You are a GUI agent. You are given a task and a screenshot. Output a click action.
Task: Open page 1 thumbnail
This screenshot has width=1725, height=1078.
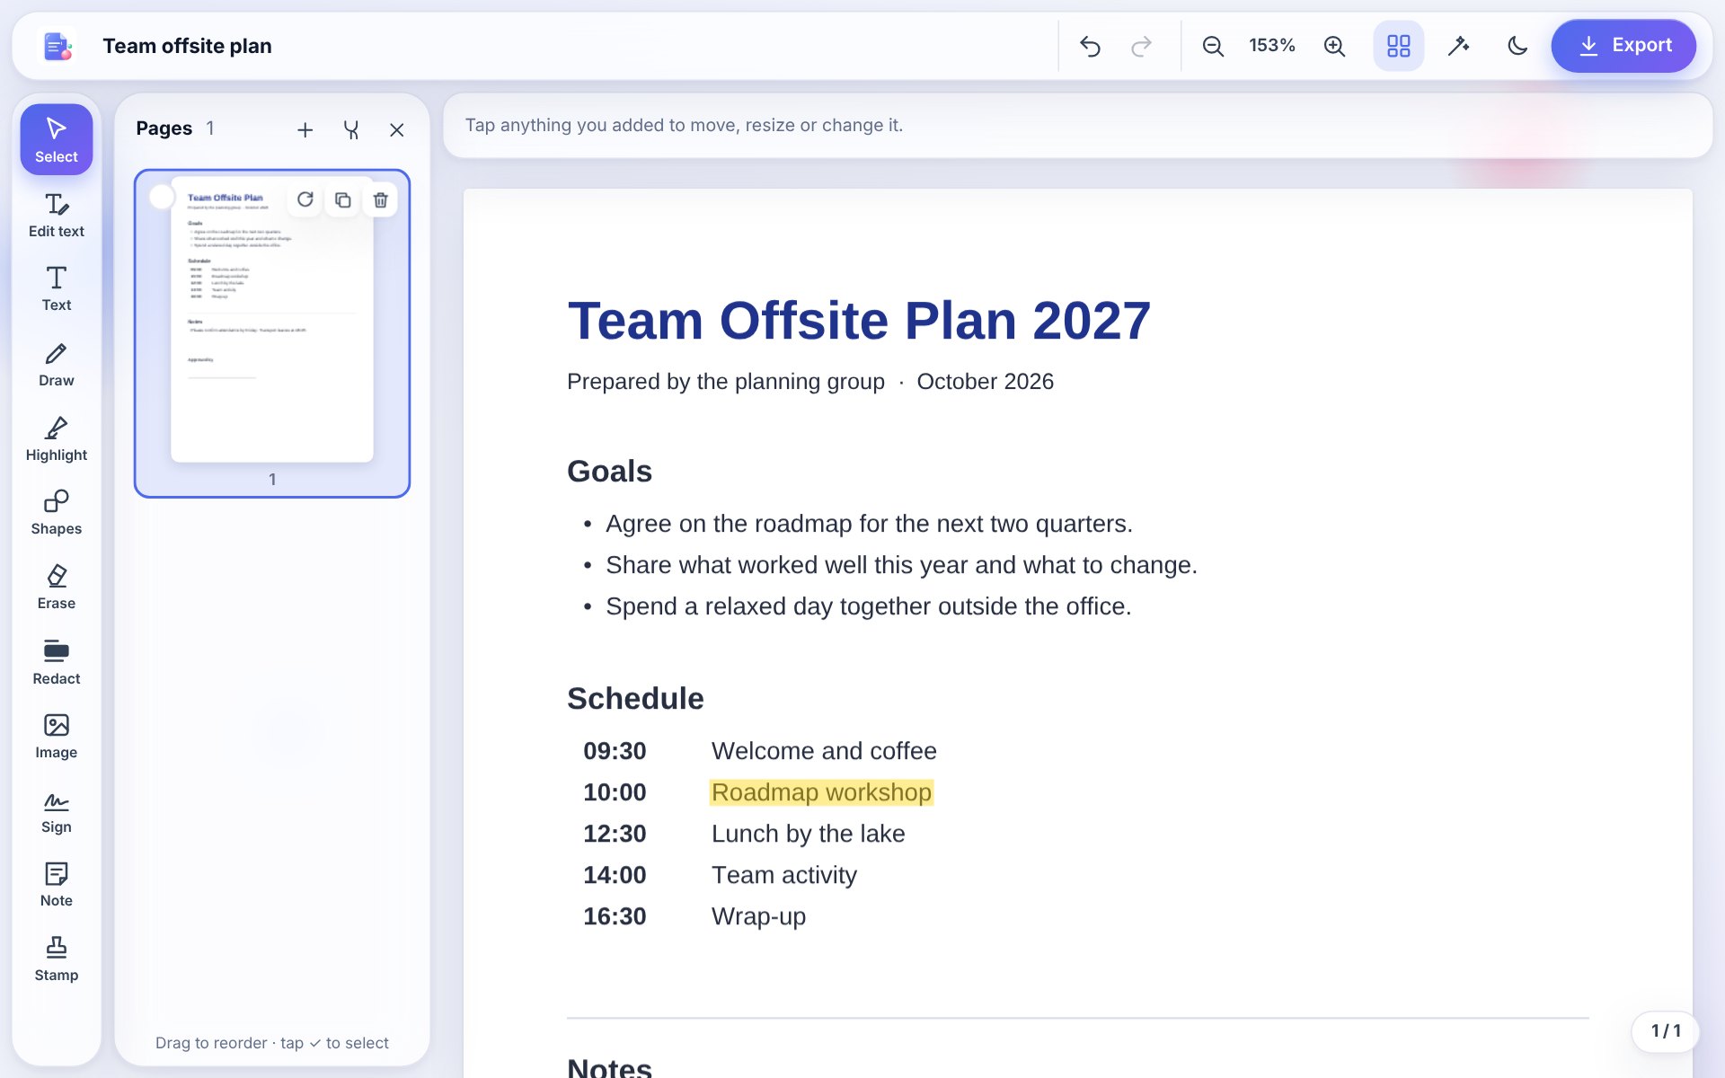[x=272, y=333]
